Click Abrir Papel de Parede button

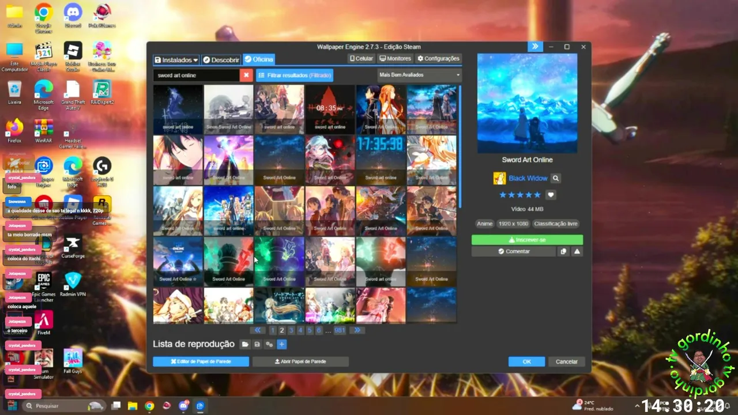[300, 361]
